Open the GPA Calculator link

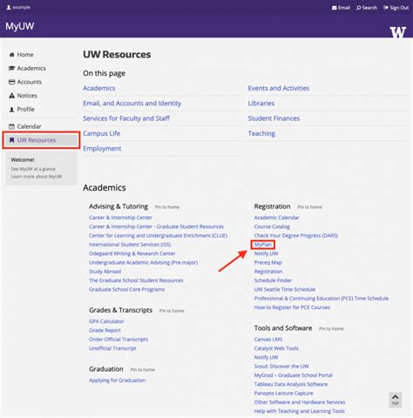(x=106, y=321)
